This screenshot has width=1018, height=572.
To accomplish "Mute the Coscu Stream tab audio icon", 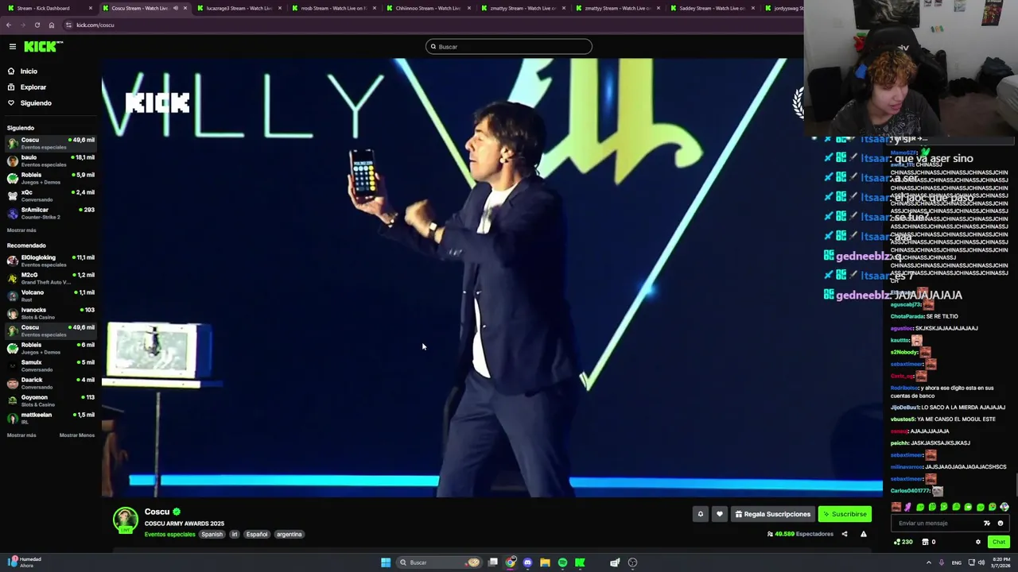I will [175, 8].
